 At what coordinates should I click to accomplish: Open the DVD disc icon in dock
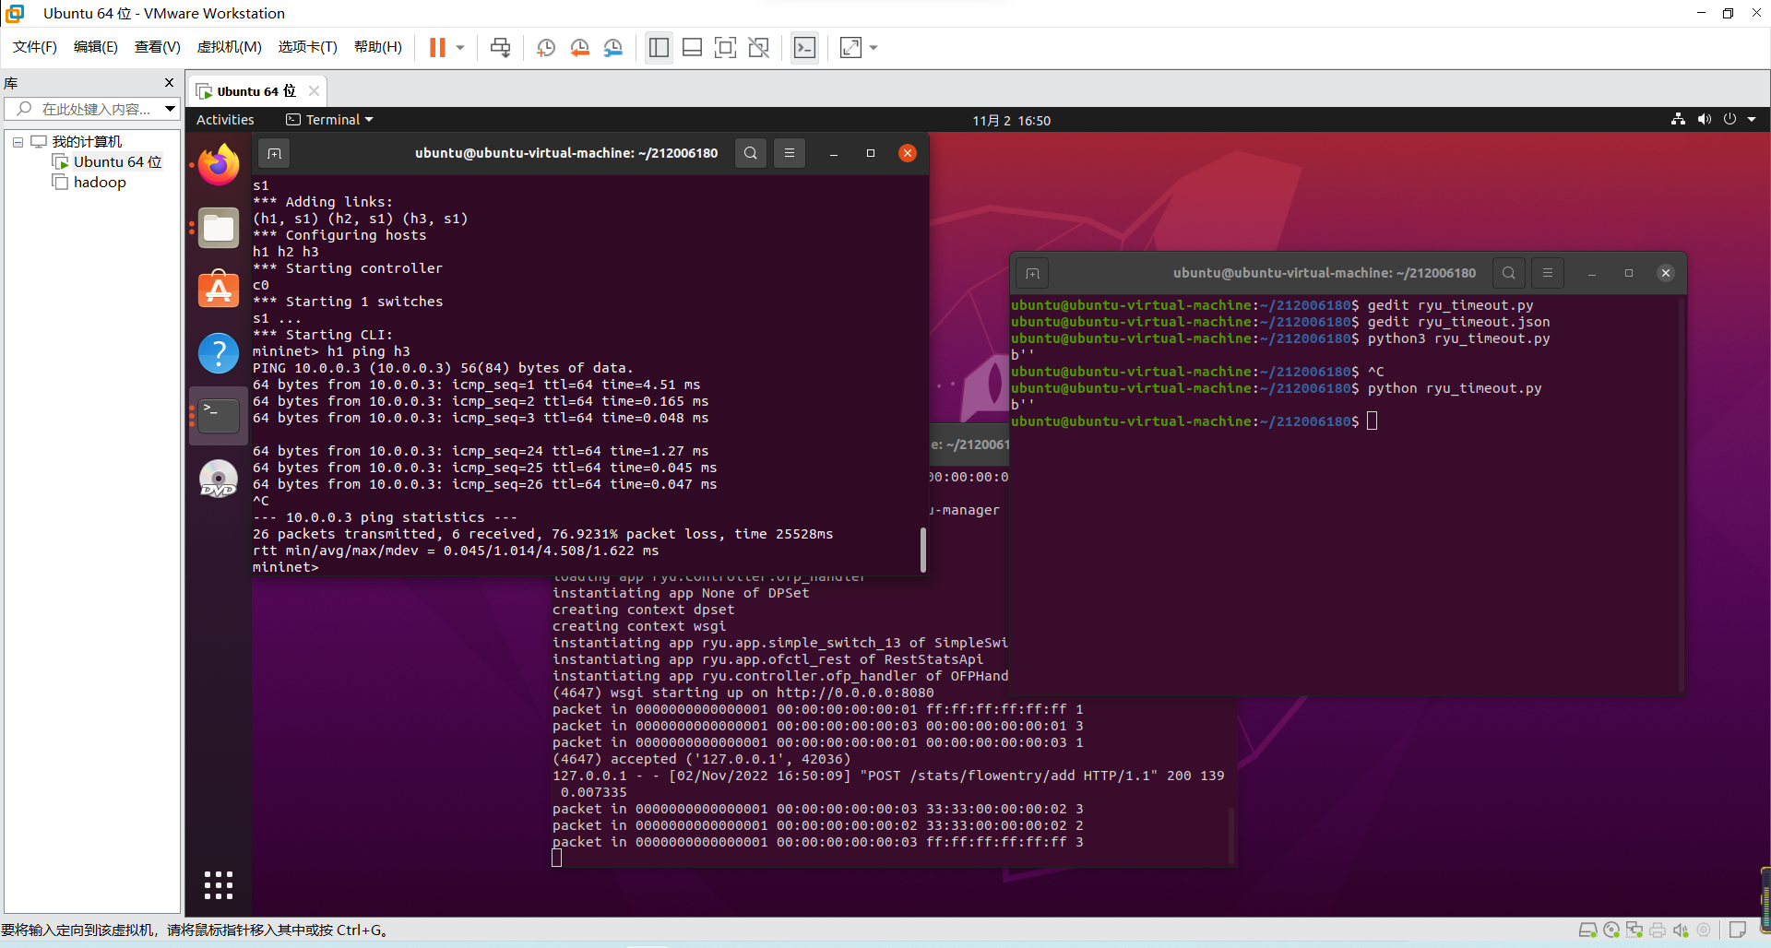pos(219,479)
